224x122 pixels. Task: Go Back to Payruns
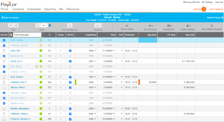(10, 18)
